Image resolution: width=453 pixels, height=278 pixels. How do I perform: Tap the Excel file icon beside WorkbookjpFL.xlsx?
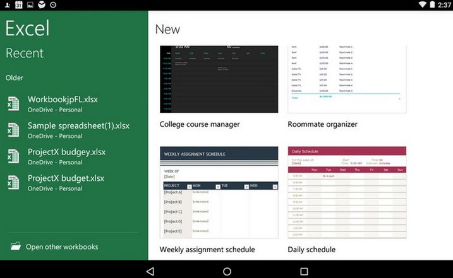click(x=13, y=104)
